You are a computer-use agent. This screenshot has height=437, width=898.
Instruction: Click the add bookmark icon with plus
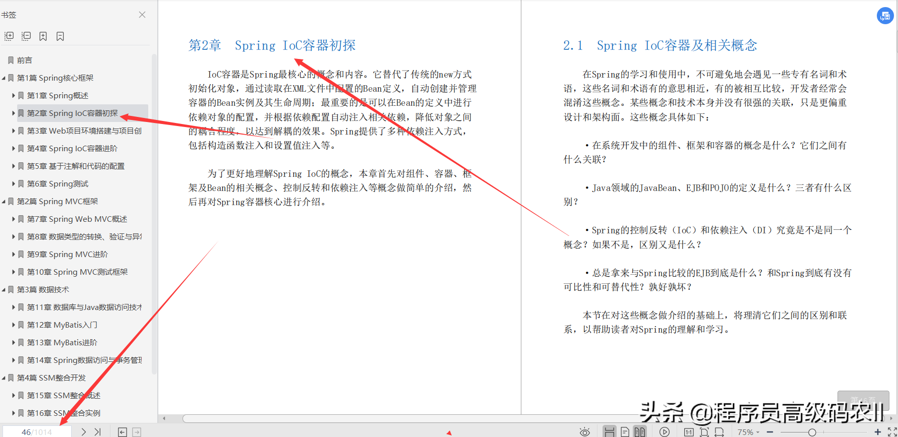point(43,36)
